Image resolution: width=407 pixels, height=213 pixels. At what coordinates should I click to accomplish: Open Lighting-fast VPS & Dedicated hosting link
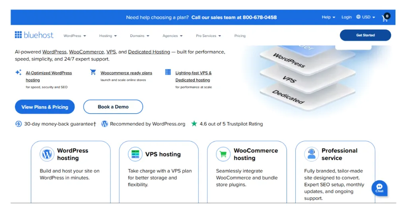pyautogui.click(x=194, y=77)
